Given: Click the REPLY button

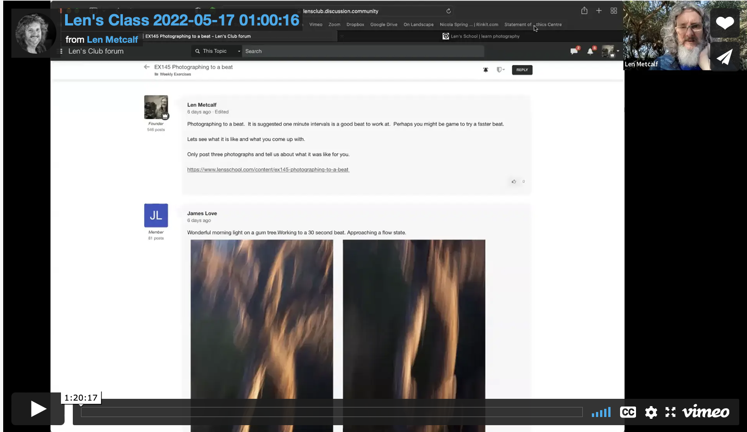Looking at the screenshot, I should coord(522,70).
